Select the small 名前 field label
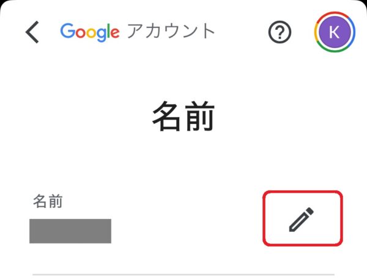Viewport: 367px width, 280px height. (x=48, y=201)
